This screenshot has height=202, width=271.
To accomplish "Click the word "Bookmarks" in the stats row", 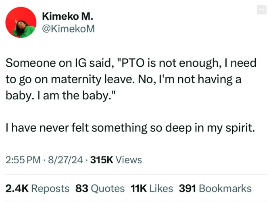I will (x=225, y=188).
